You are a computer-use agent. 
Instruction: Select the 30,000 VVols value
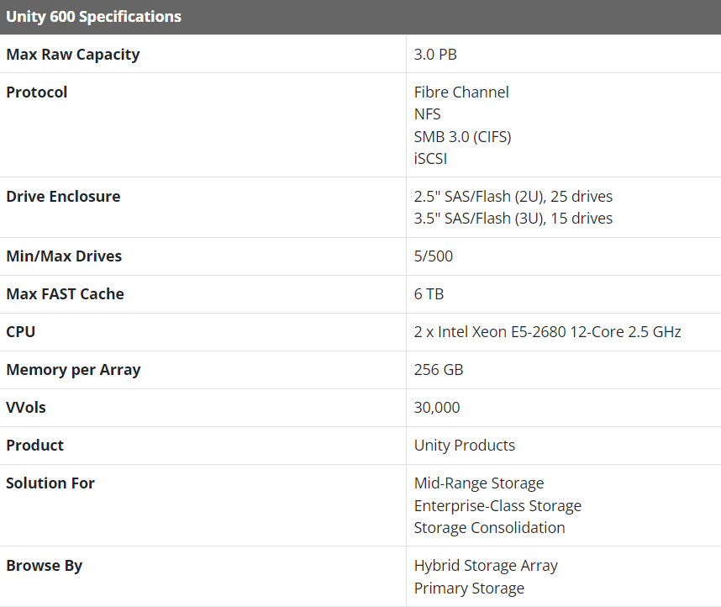click(437, 408)
